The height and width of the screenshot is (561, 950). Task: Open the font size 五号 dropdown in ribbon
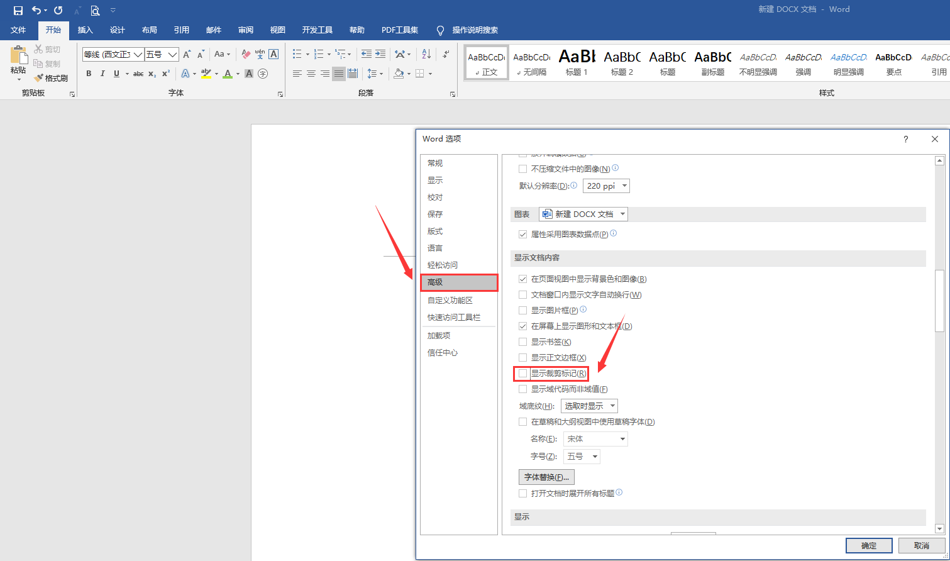172,55
